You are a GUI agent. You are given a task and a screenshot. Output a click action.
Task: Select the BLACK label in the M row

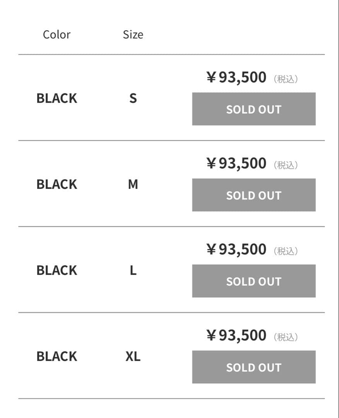pyautogui.click(x=56, y=184)
